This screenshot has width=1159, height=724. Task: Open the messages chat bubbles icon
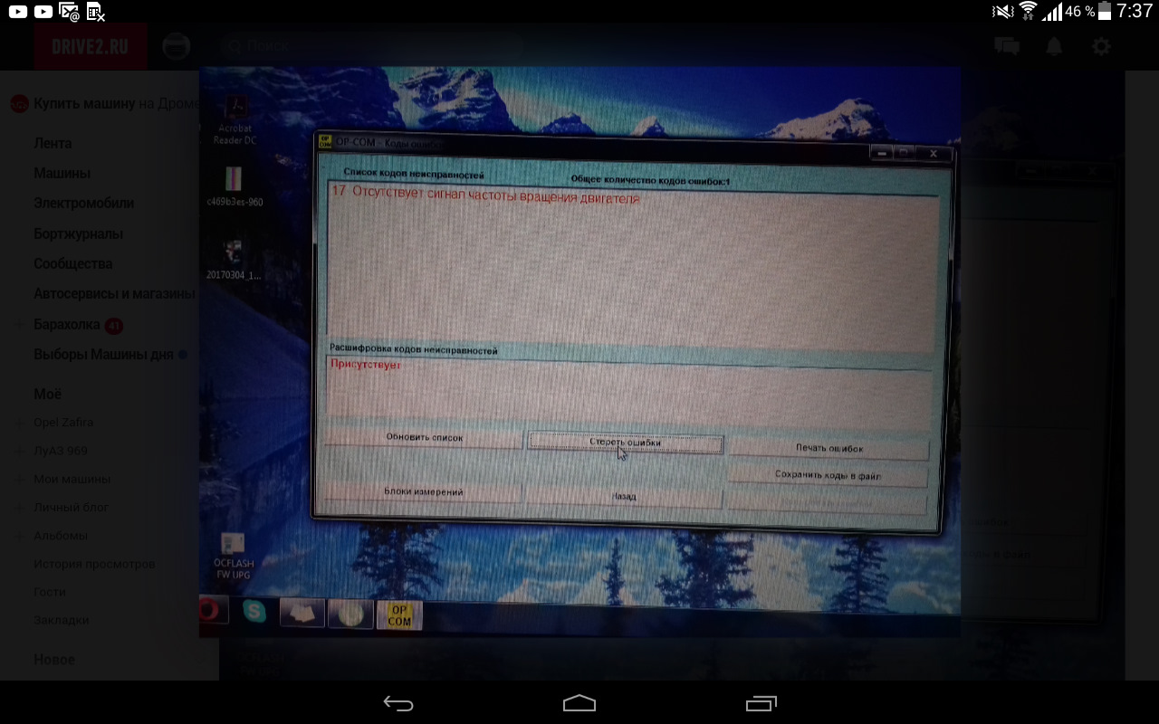(1006, 47)
